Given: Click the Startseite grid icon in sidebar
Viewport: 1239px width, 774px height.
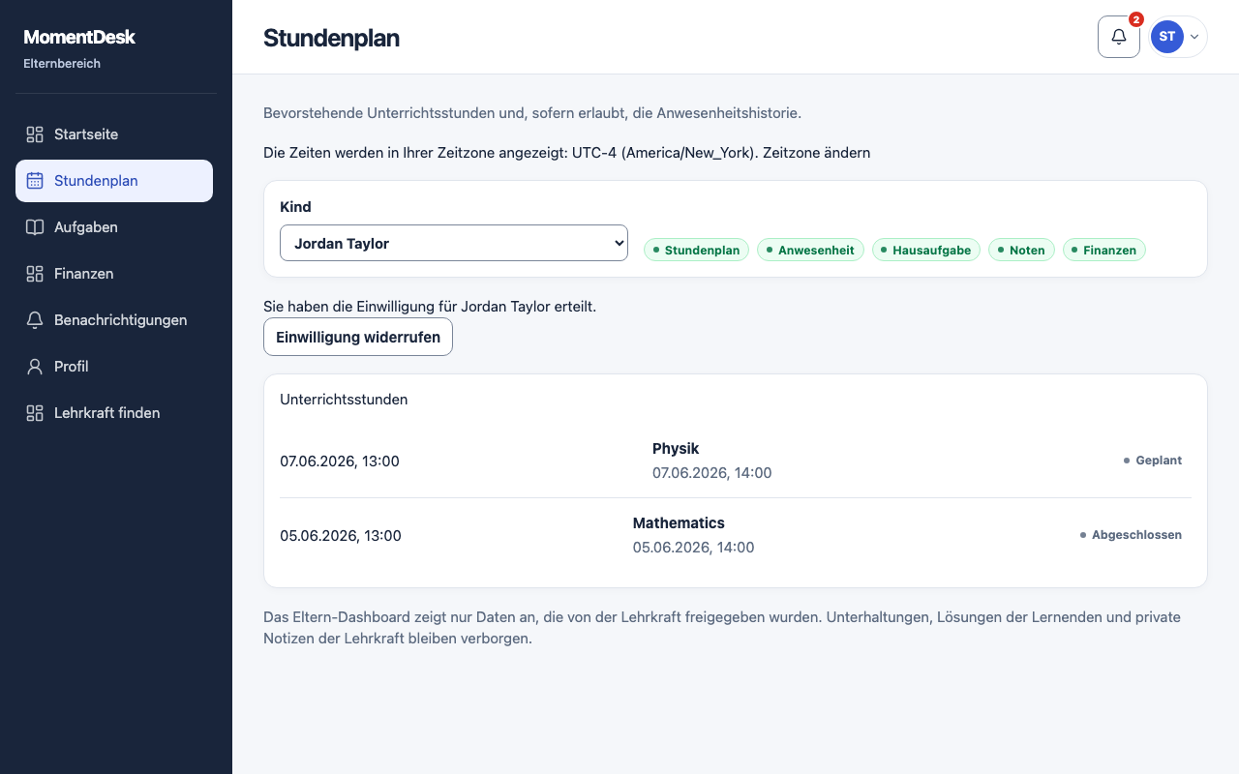Looking at the screenshot, I should click(35, 134).
